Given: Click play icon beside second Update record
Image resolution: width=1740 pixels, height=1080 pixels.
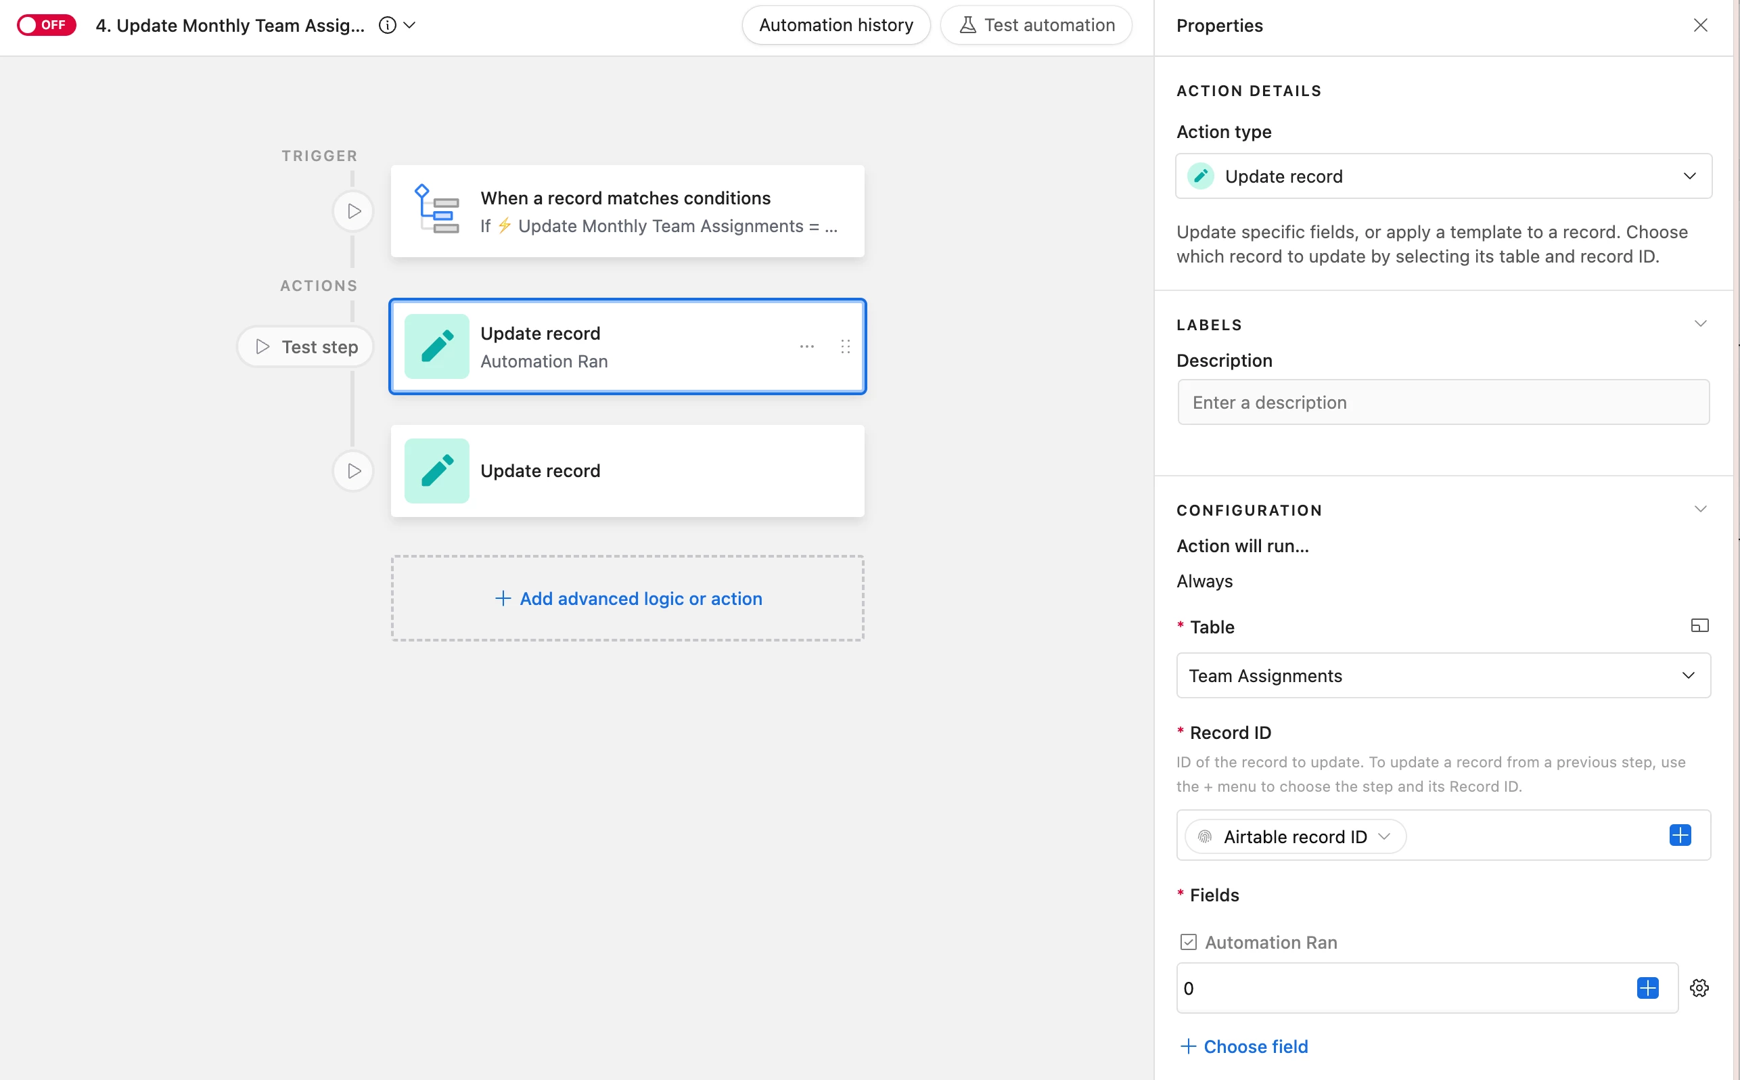Looking at the screenshot, I should coord(353,471).
